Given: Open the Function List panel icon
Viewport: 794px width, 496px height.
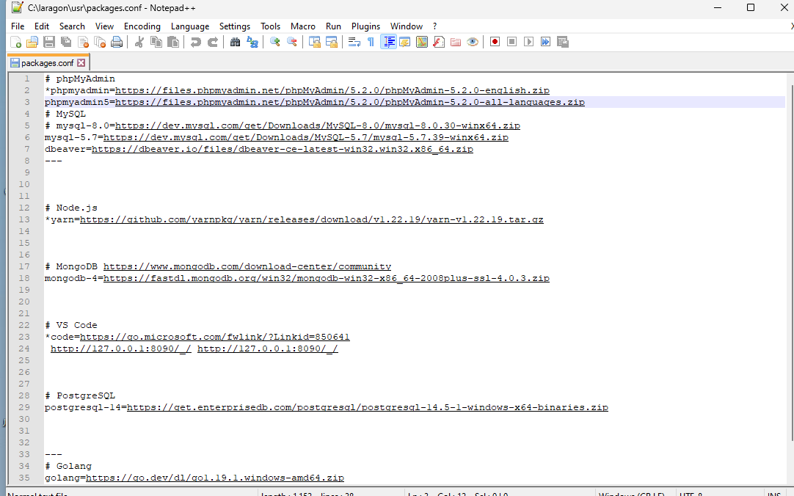Looking at the screenshot, I should 439,42.
